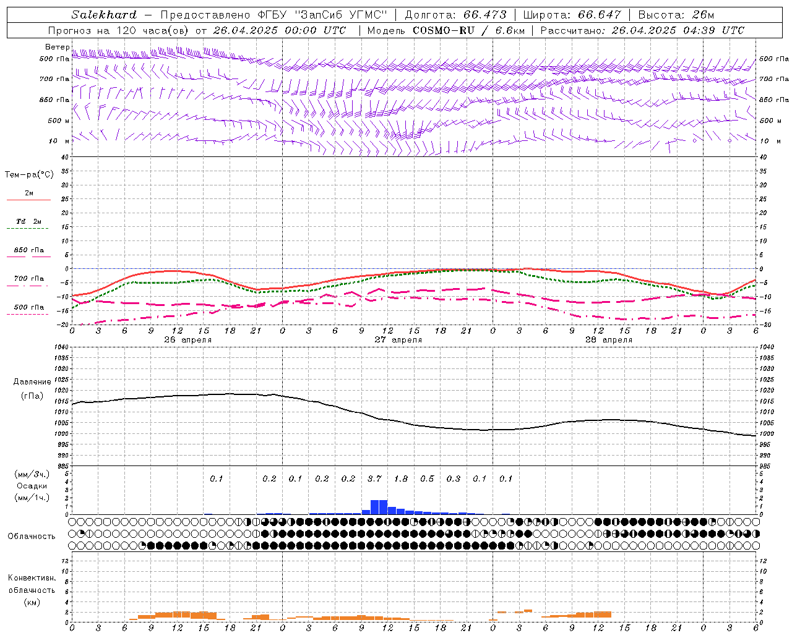
Task: Click the (гПа) unit label under Давление
Action: [32, 396]
